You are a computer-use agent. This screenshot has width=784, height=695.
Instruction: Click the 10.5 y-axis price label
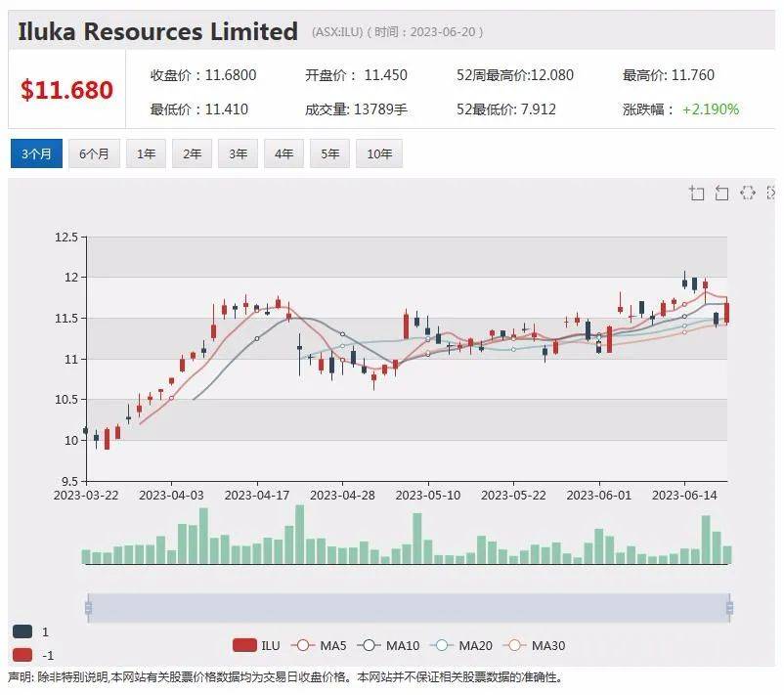(x=66, y=400)
